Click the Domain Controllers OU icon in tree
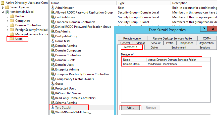 [12, 25]
